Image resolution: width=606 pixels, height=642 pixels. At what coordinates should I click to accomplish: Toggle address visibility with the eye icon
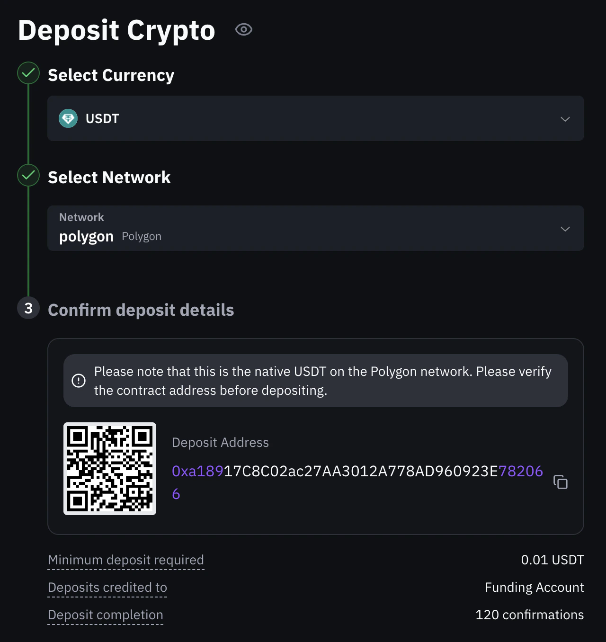click(x=243, y=29)
